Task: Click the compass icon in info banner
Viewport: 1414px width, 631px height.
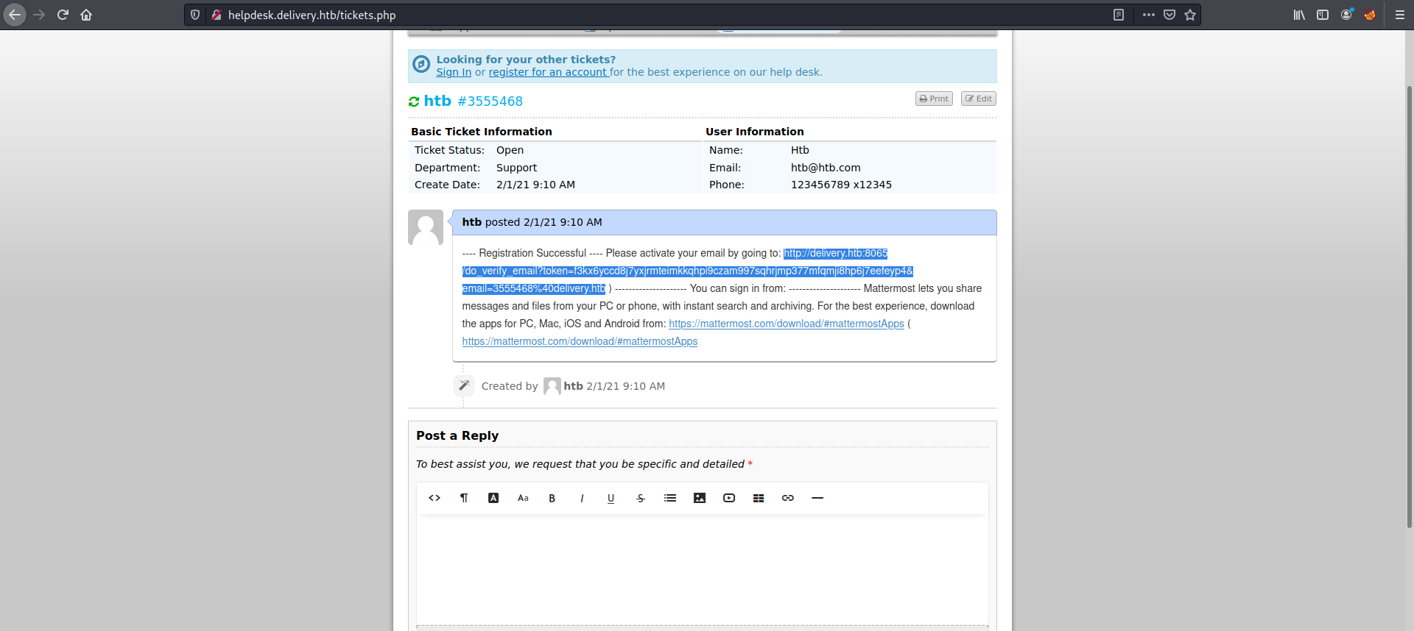Action: 421,64
